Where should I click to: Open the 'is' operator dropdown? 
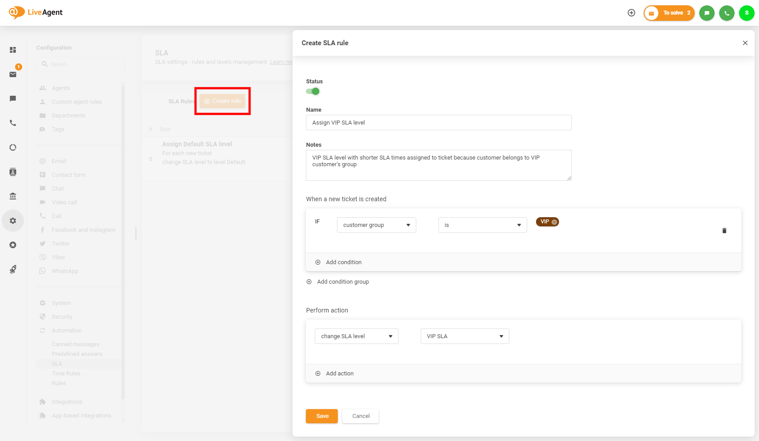pyautogui.click(x=482, y=225)
